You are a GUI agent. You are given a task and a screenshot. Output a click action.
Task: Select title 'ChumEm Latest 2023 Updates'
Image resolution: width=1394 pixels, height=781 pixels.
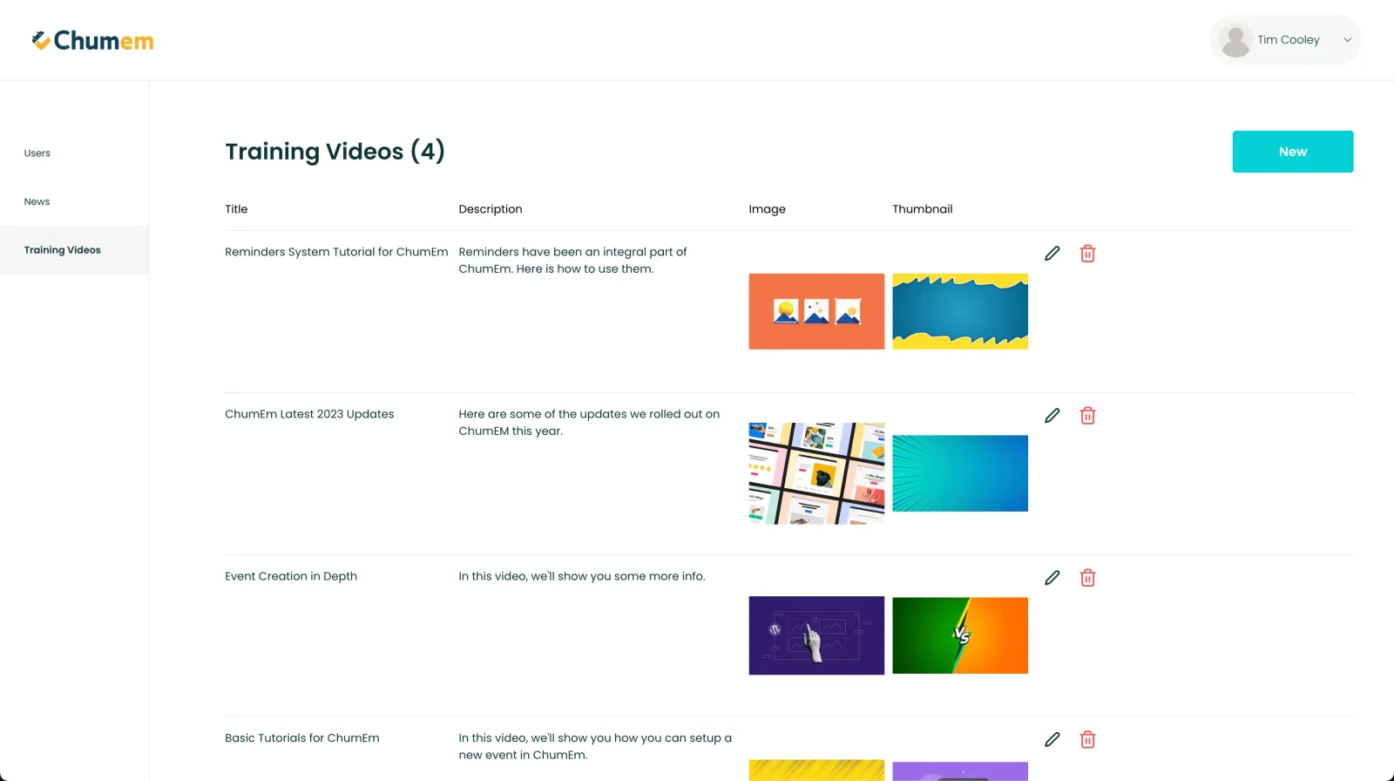[x=309, y=414]
